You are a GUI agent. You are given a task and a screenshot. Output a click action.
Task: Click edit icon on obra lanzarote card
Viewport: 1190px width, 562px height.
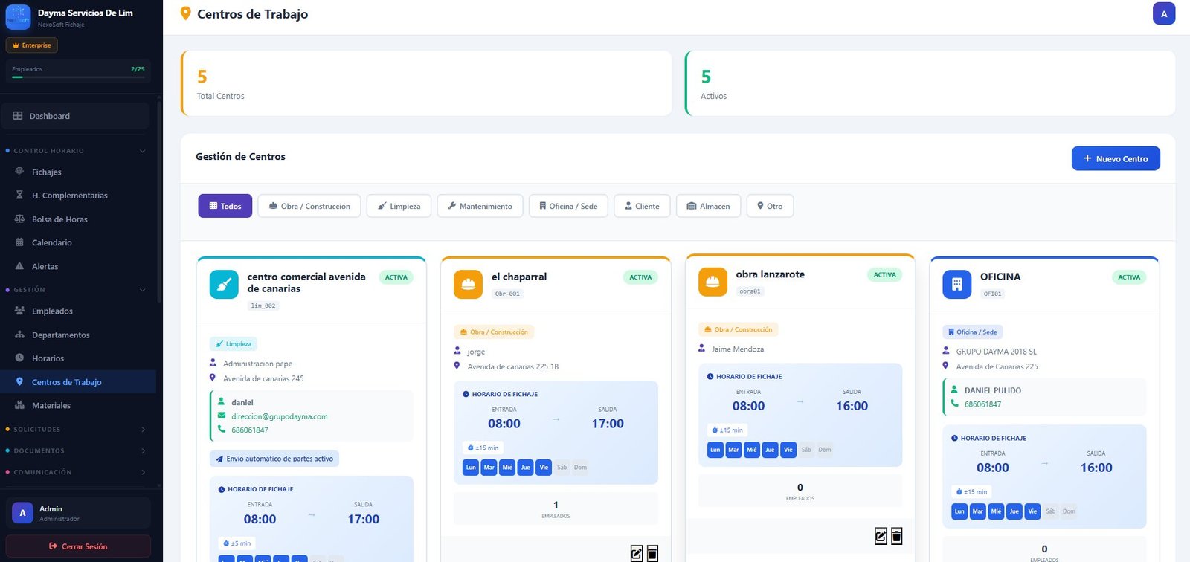[881, 536]
